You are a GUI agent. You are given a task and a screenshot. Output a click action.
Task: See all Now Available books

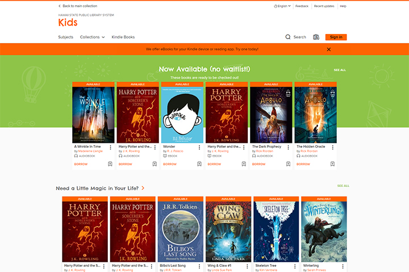(340, 70)
